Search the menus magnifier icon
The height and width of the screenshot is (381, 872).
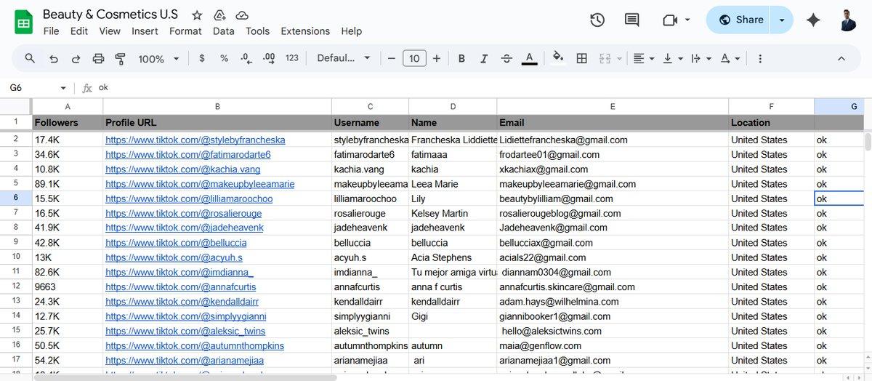click(30, 58)
